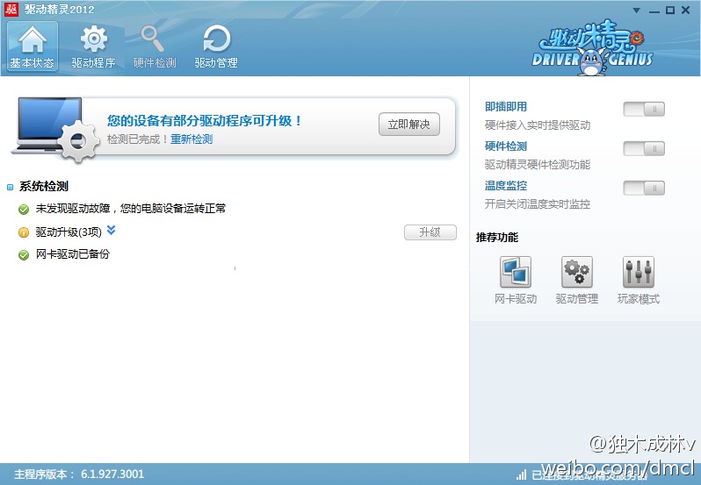Click the 系统检测 section heading

click(43, 186)
